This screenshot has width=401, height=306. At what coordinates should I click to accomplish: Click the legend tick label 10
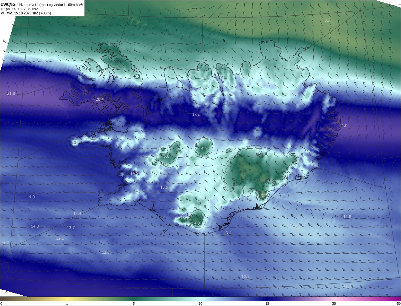(x=200, y=303)
